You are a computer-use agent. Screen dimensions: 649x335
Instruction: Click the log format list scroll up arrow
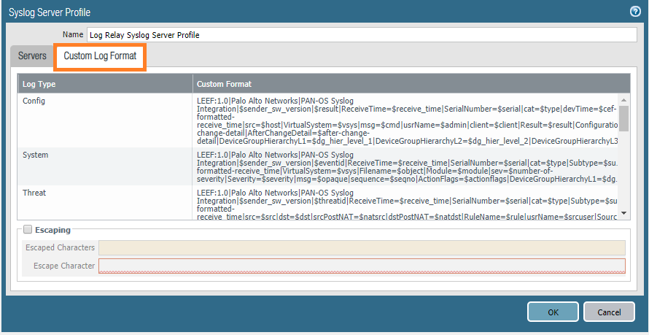pos(624,99)
